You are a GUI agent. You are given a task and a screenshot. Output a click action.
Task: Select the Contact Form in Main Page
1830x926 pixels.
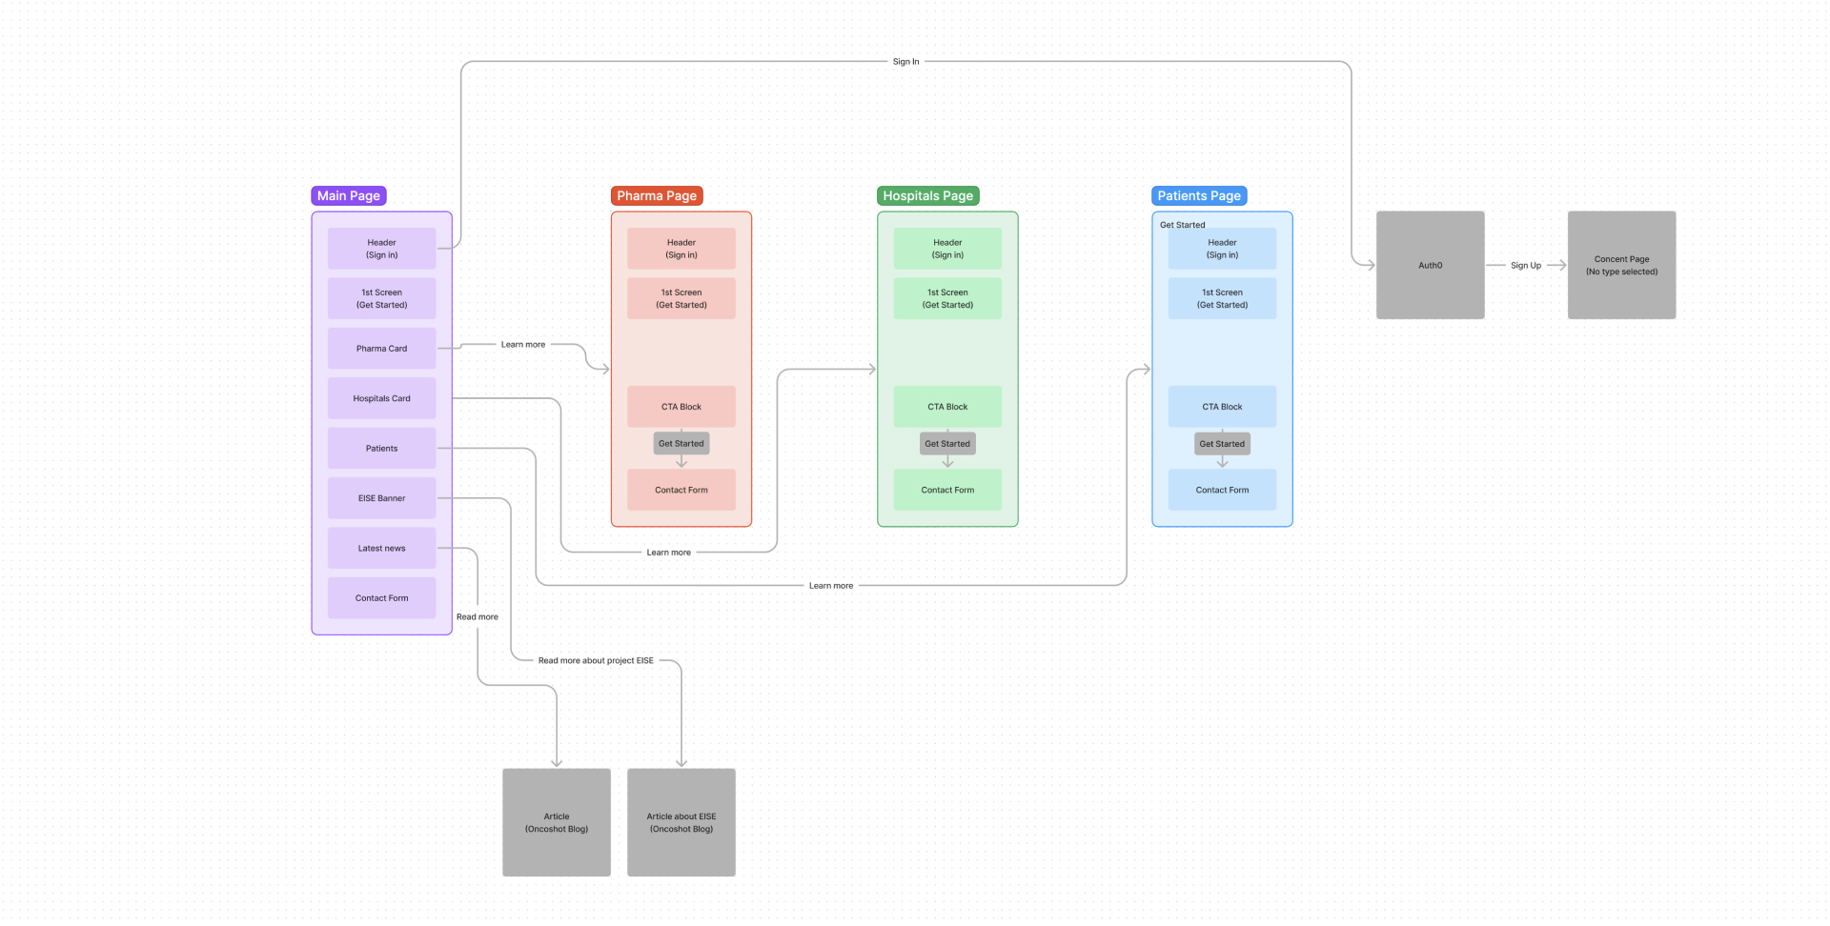coord(381,598)
